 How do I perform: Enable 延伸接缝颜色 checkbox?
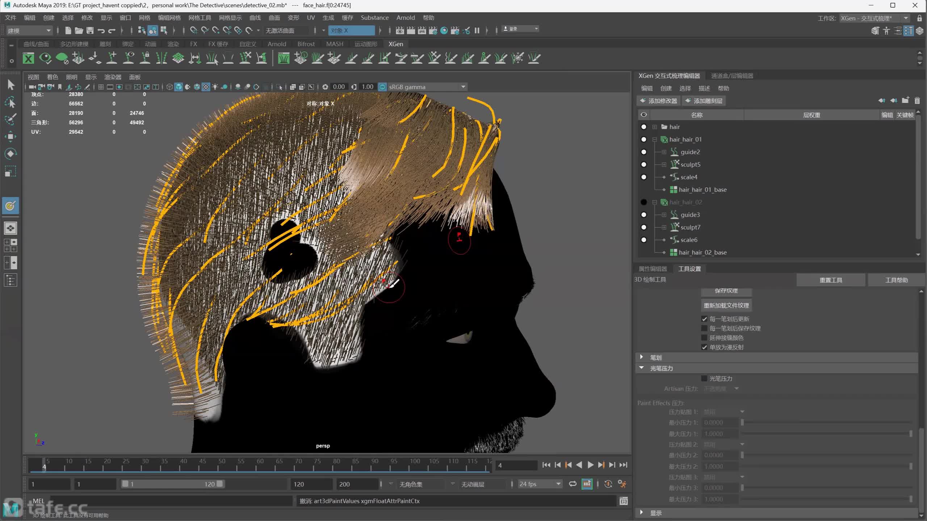pos(704,338)
